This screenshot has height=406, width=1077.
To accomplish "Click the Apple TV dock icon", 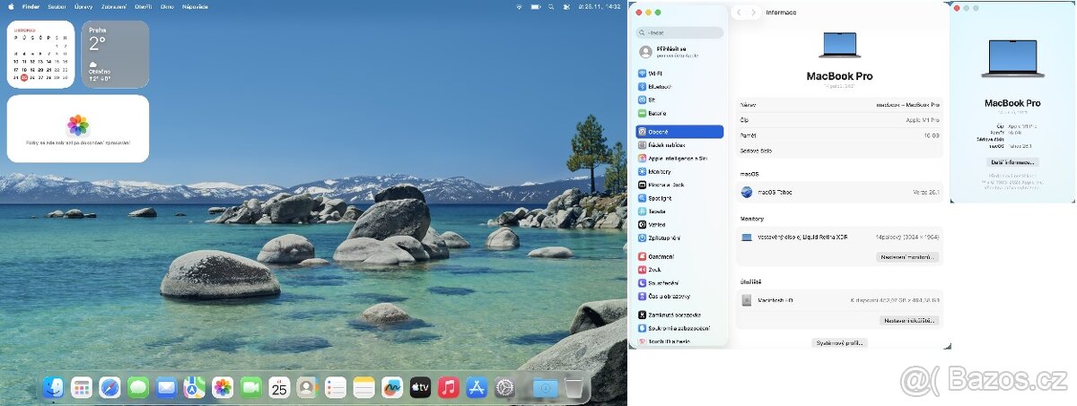I will pos(420,387).
